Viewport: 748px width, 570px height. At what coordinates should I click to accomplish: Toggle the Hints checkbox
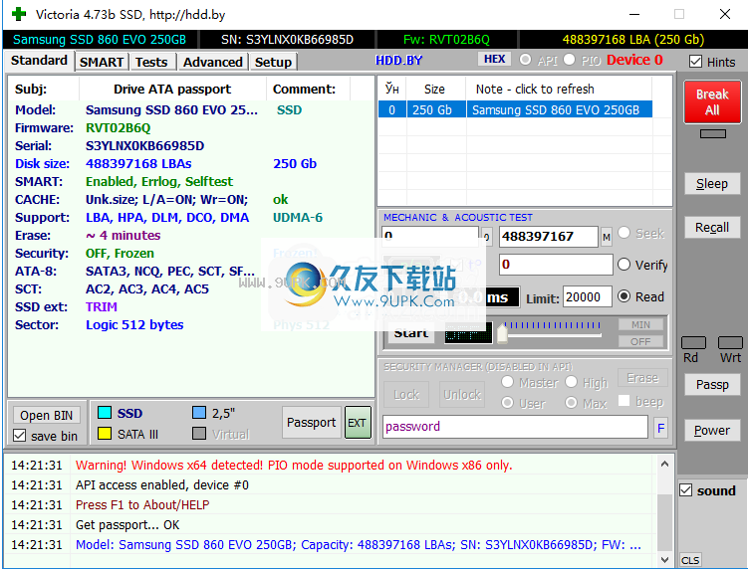[695, 62]
